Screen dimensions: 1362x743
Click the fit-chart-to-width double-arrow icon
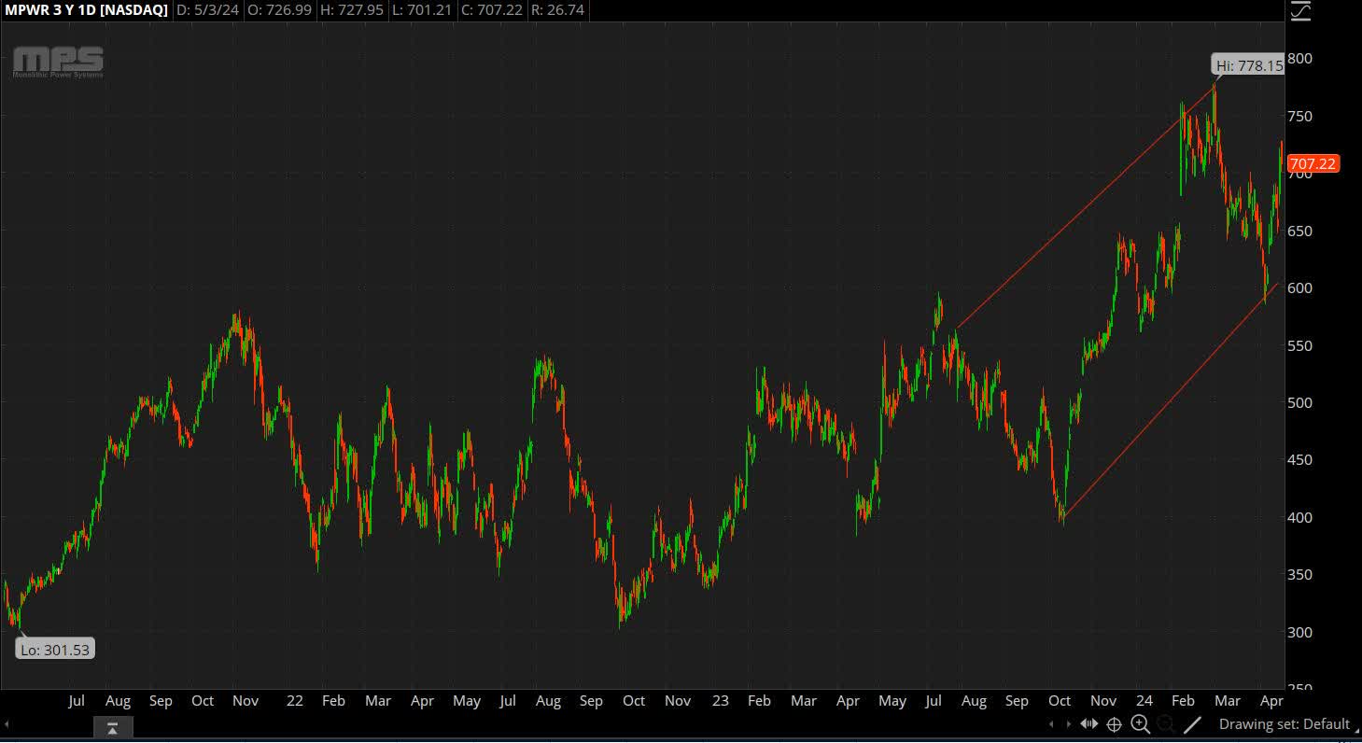click(x=1090, y=724)
